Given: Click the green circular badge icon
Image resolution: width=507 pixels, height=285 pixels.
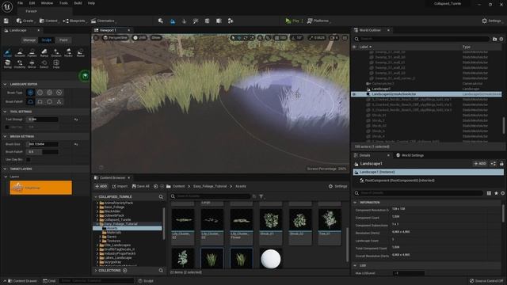Looking at the screenshot, I should (85, 76).
